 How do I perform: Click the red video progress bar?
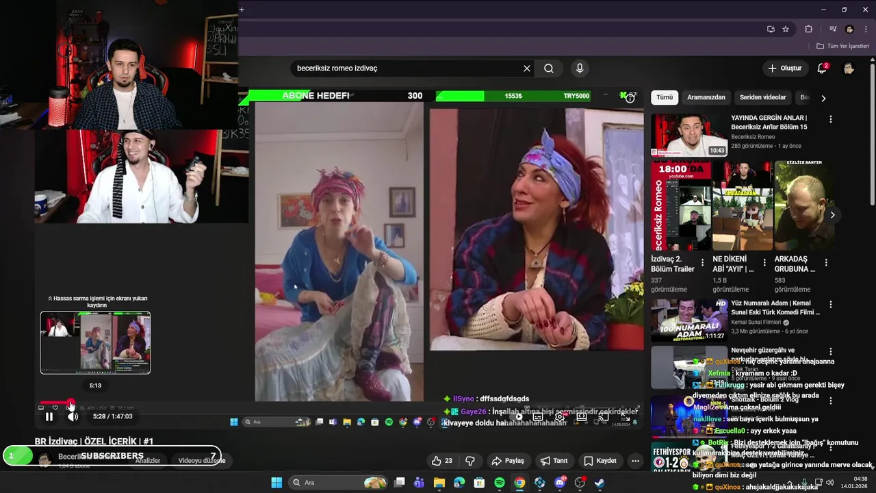tap(55, 403)
